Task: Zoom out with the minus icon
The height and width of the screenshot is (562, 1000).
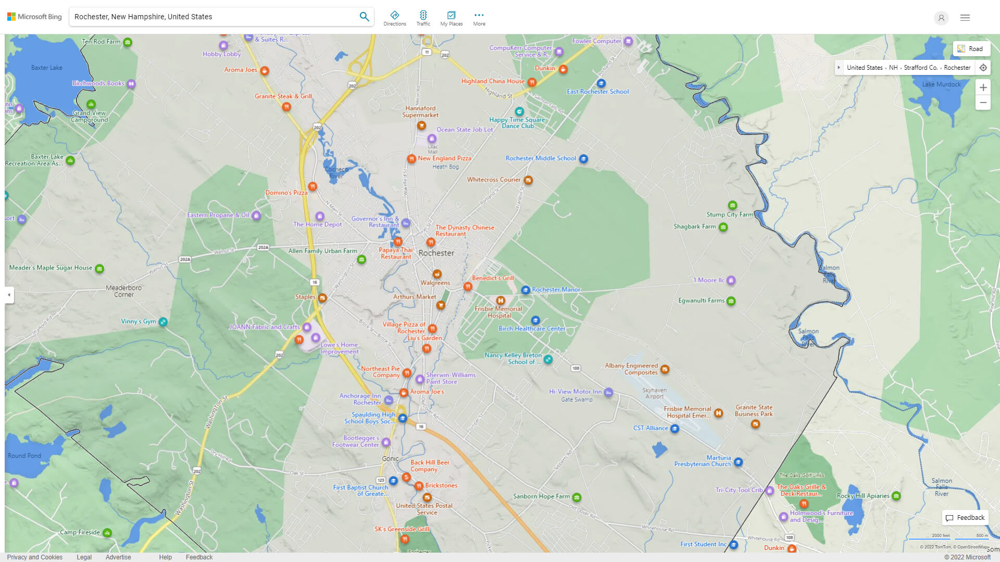Action: [x=983, y=103]
